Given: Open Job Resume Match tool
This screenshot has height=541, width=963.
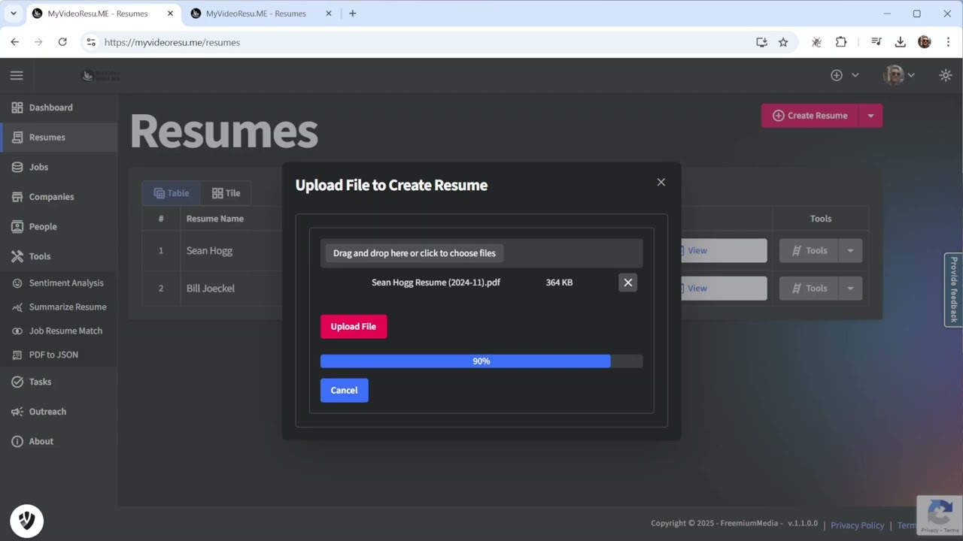Looking at the screenshot, I should coord(59,331).
